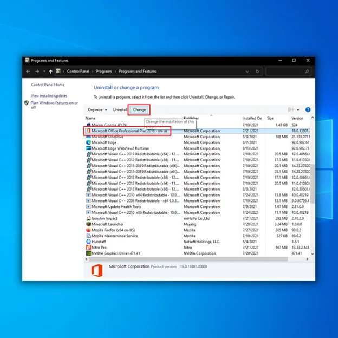Click the Hubstaff program icon
This screenshot has width=338, height=338.
88,242
